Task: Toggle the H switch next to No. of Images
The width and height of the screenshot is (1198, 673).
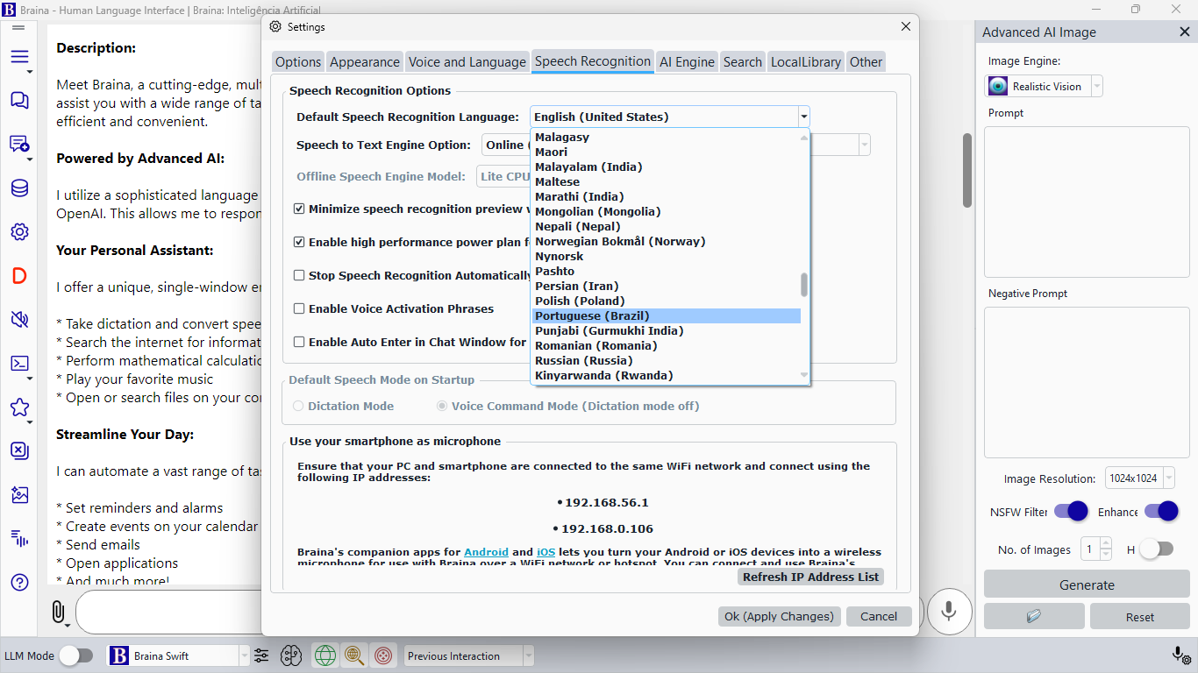Action: tap(1156, 549)
